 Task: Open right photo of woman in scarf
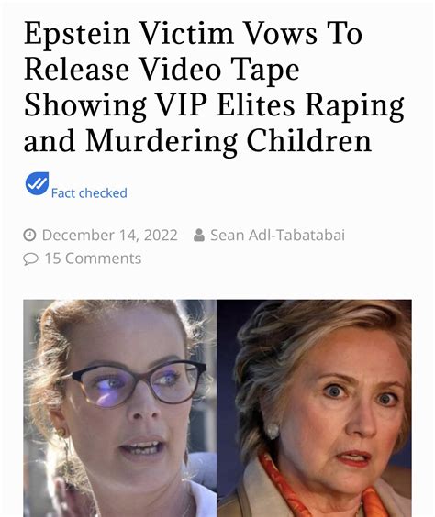coord(314,408)
